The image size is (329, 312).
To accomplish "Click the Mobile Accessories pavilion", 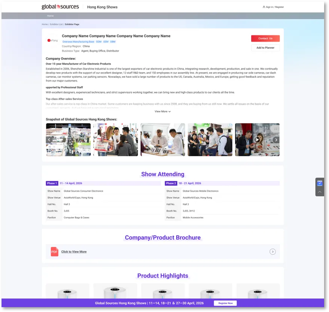I will pyautogui.click(x=193, y=218).
